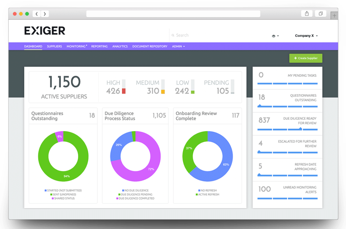Click the EXIGER logo
Screen dimensions: 346x229
(45, 31)
